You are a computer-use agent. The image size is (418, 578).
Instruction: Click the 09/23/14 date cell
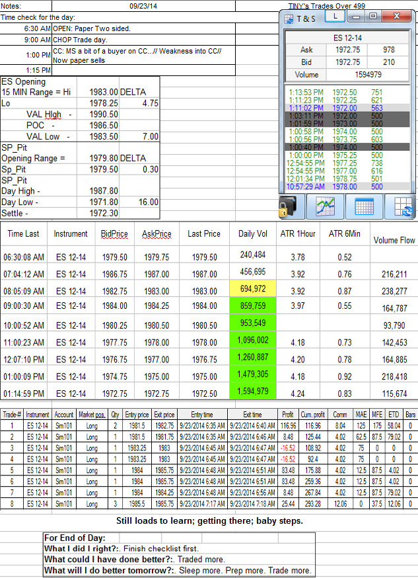click(x=143, y=6)
